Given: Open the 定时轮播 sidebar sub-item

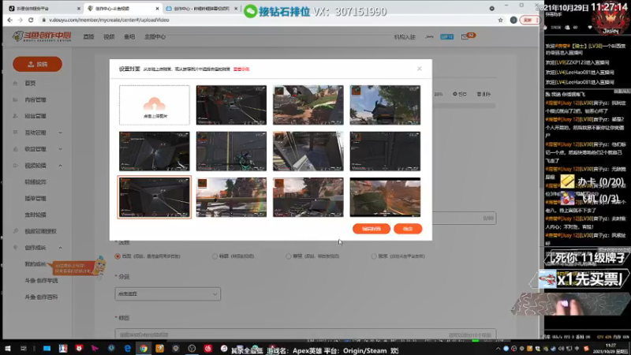Looking at the screenshot, I should 35,215.
